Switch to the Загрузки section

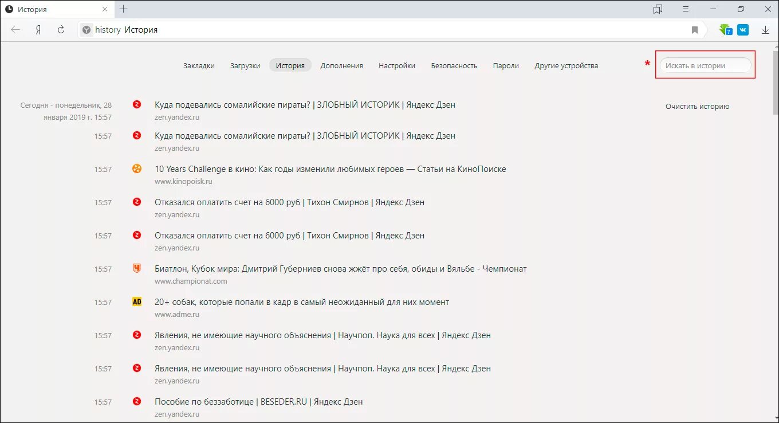245,65
